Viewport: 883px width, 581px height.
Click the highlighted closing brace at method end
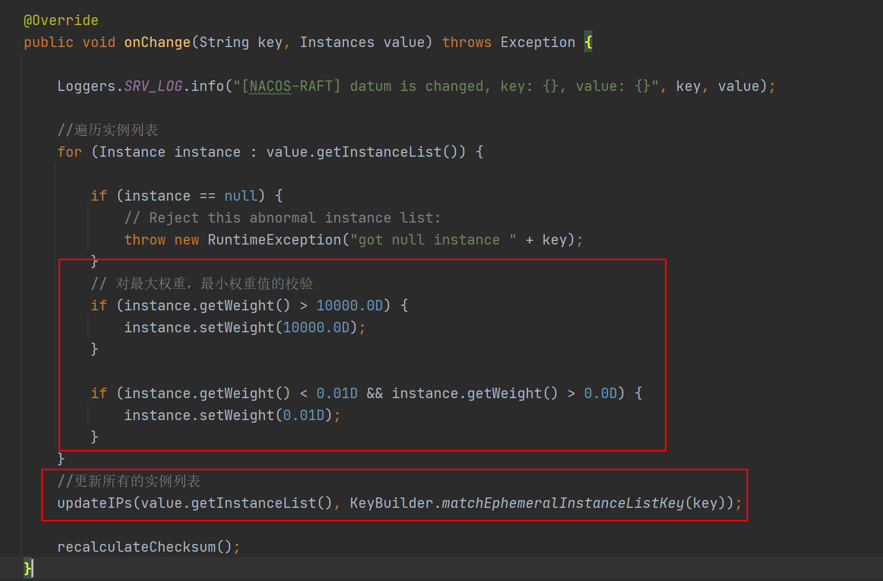(x=28, y=568)
